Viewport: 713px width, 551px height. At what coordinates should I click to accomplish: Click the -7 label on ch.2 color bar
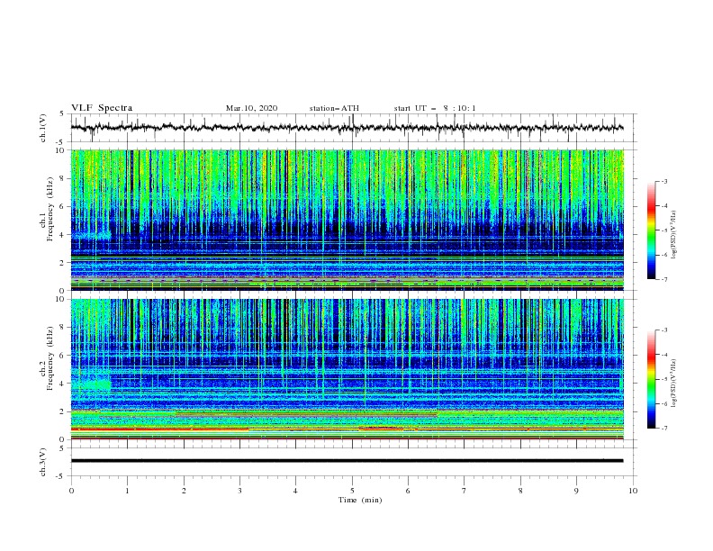[x=664, y=429]
